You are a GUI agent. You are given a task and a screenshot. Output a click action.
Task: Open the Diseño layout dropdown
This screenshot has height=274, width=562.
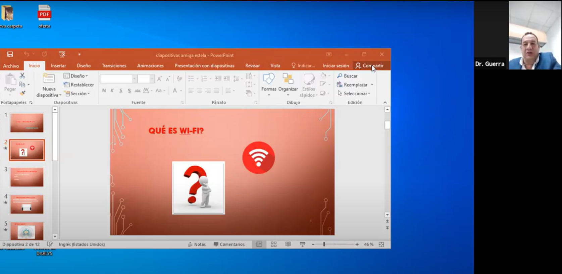[x=76, y=76]
